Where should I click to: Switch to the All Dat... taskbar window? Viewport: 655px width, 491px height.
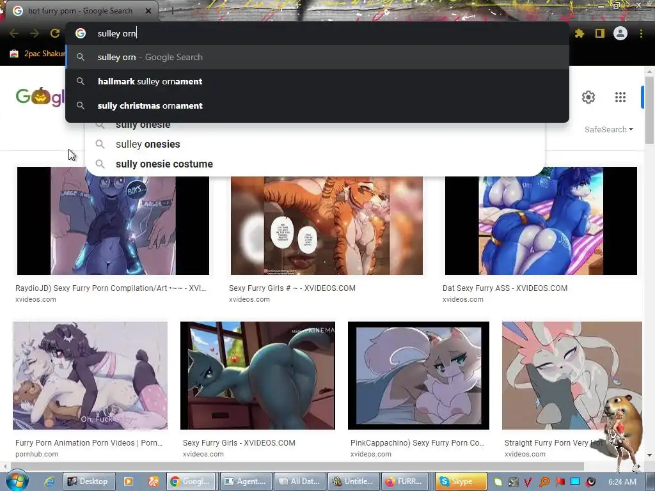click(x=299, y=481)
